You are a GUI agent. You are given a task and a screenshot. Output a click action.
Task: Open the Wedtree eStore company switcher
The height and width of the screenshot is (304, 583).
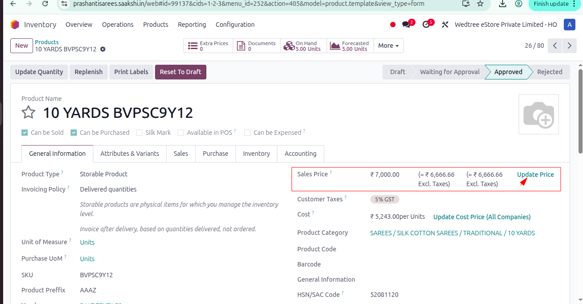pos(506,25)
